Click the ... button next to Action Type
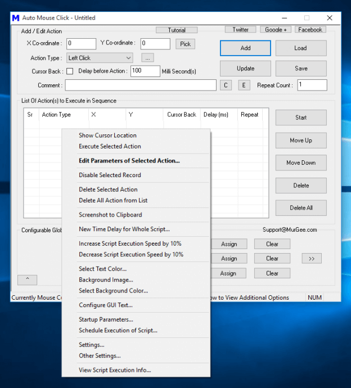Image resolution: width=351 pixels, height=388 pixels. pyautogui.click(x=147, y=58)
